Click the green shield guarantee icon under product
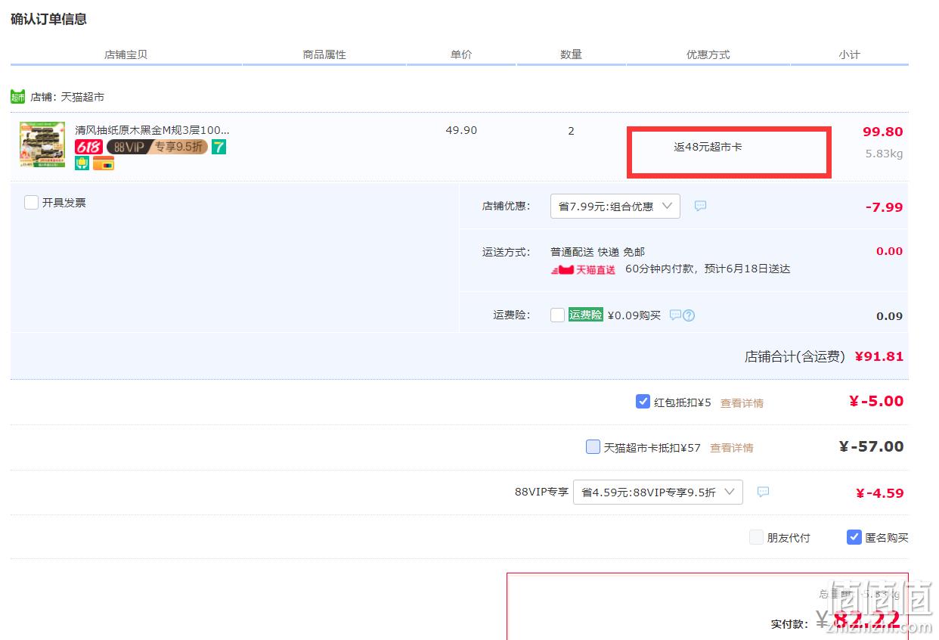939x640 pixels. pyautogui.click(x=82, y=163)
